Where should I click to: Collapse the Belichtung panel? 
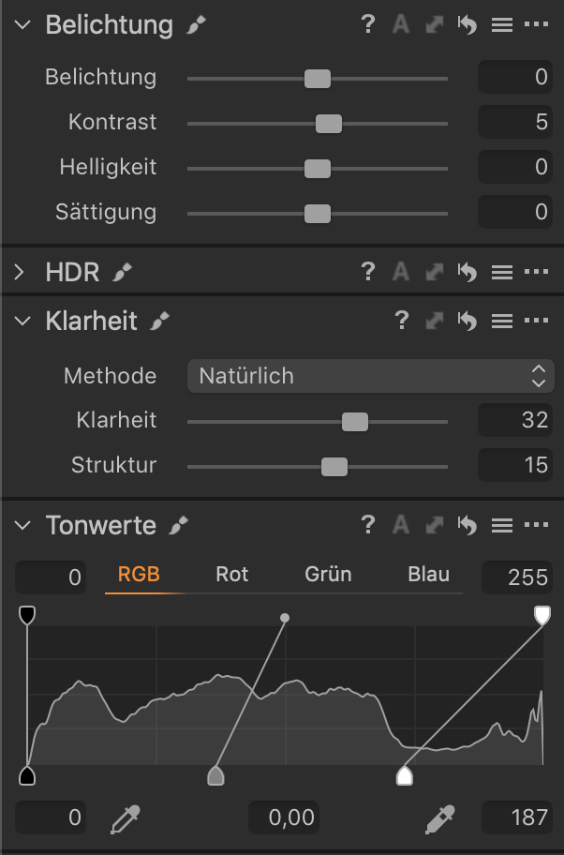click(x=22, y=24)
